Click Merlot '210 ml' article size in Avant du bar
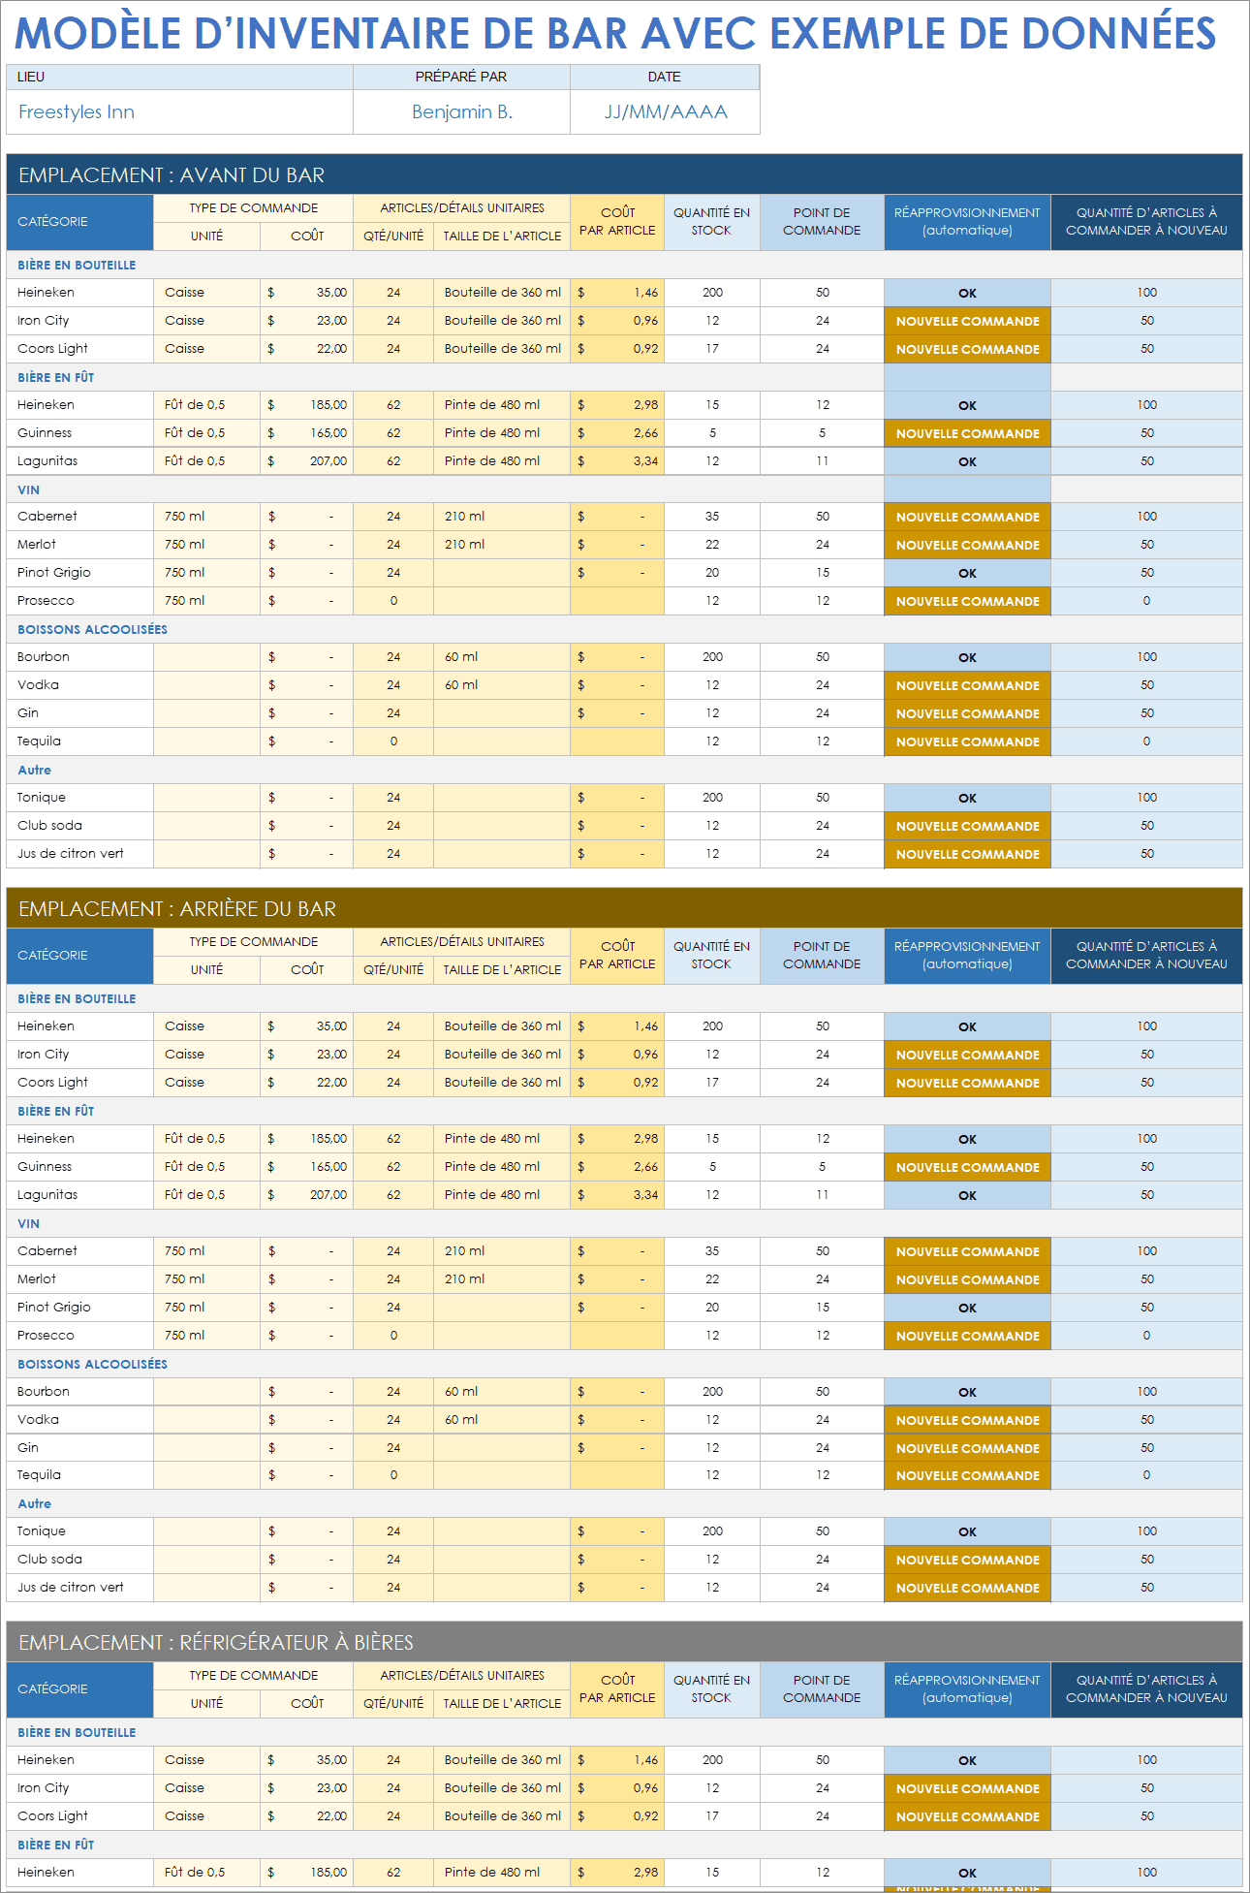Screen dimensions: 1250x1893 pyautogui.click(x=502, y=545)
